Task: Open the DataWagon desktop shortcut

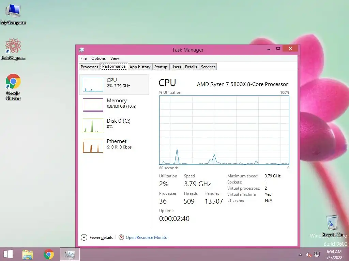Action: pyautogui.click(x=13, y=49)
